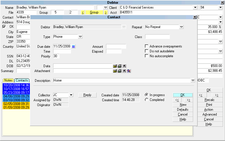Click into the Amount input field
The height and width of the screenshot is (141, 225).
click(x=116, y=46)
